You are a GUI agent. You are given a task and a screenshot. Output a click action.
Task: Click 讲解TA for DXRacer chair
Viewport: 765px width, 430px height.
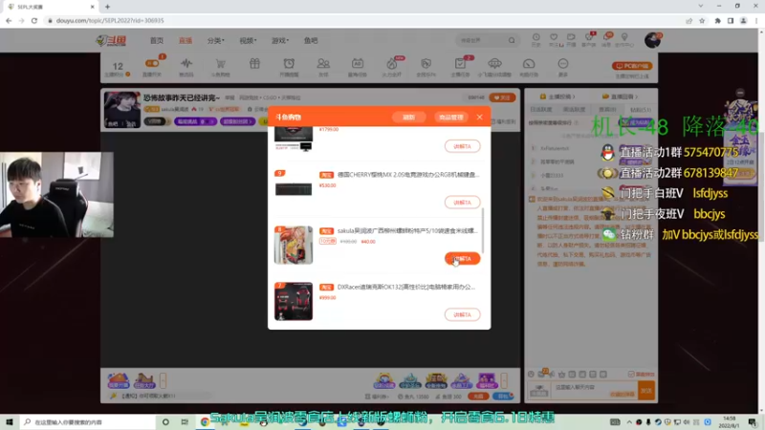coord(462,314)
